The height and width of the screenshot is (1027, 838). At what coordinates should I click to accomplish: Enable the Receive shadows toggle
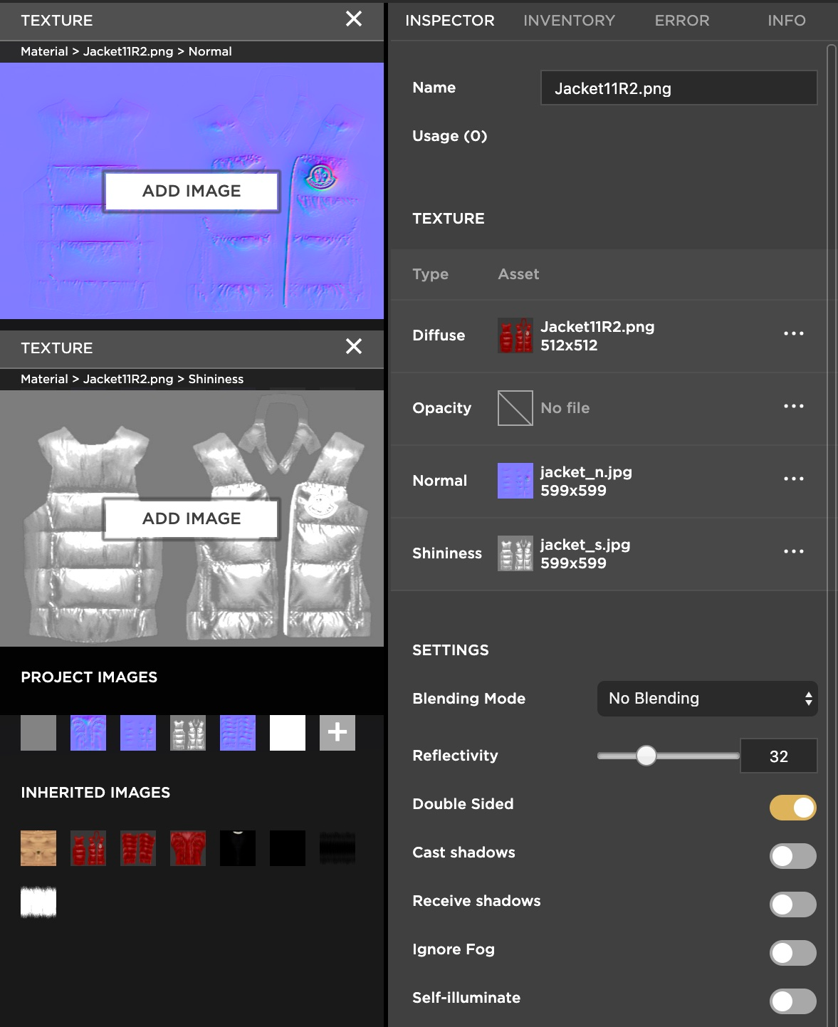tap(793, 905)
